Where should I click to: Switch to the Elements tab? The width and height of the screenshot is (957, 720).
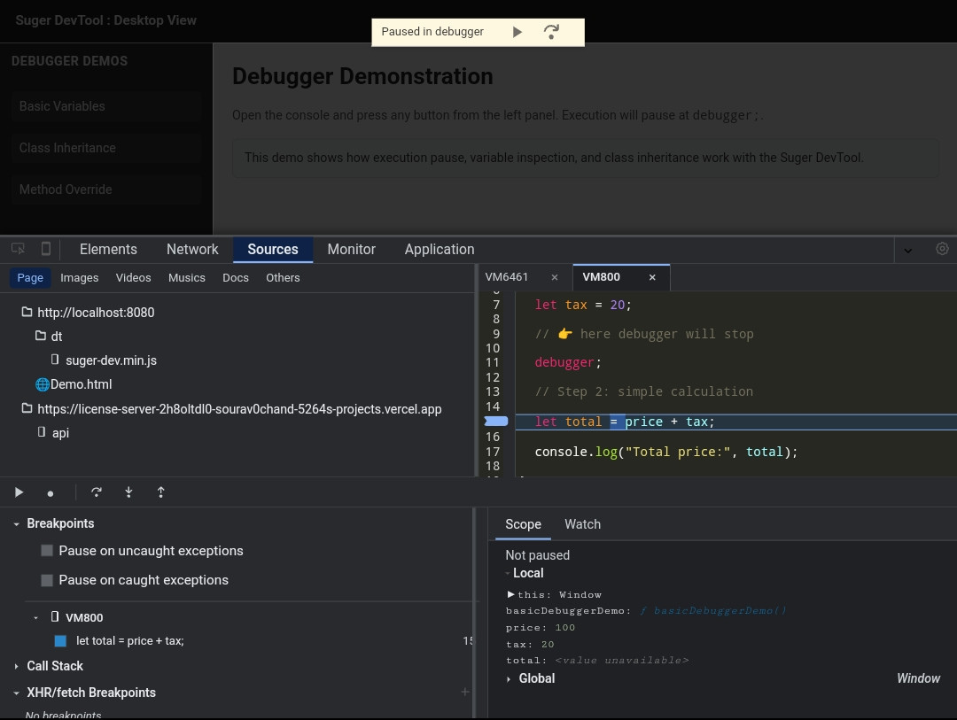point(108,249)
